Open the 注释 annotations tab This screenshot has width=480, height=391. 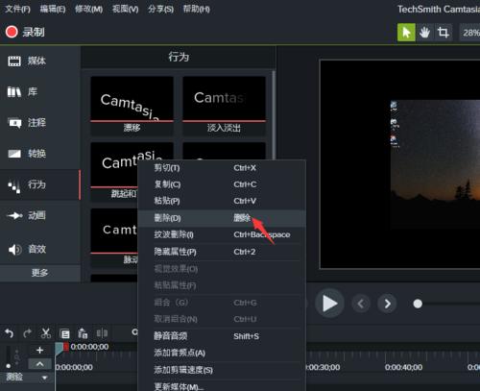point(39,123)
